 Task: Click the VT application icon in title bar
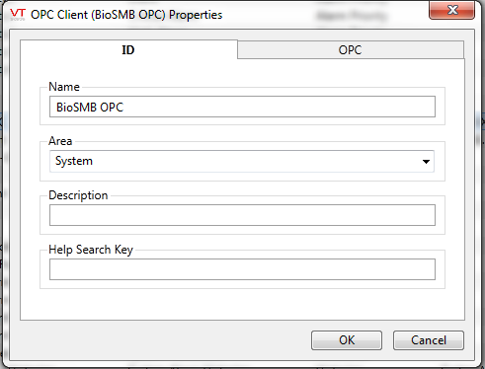tap(18, 15)
